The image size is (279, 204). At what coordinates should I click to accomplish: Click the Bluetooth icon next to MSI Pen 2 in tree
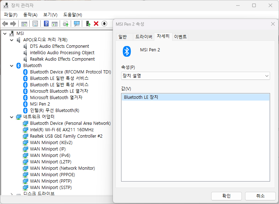point(25,104)
